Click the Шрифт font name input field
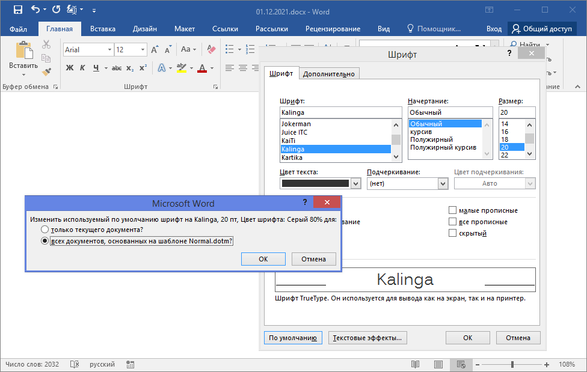Image resolution: width=587 pixels, height=372 pixels. coord(340,112)
